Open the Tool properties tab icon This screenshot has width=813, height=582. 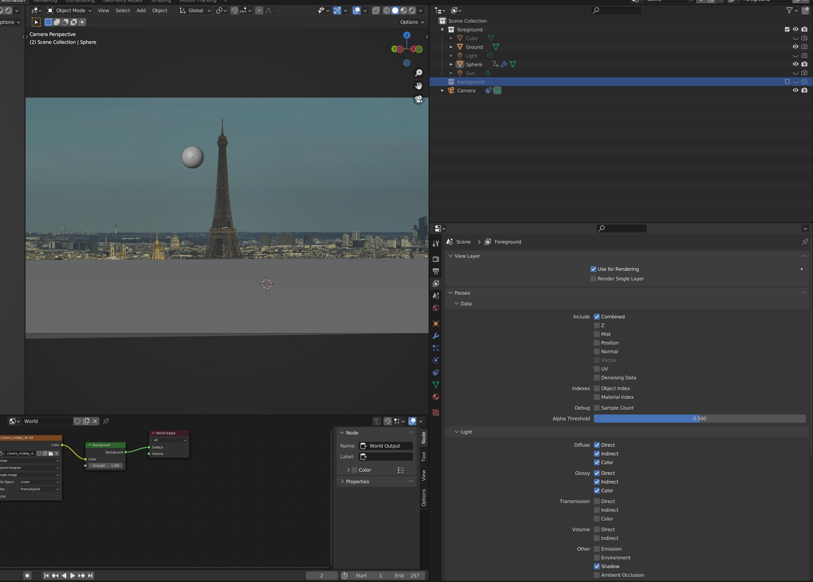(436, 243)
